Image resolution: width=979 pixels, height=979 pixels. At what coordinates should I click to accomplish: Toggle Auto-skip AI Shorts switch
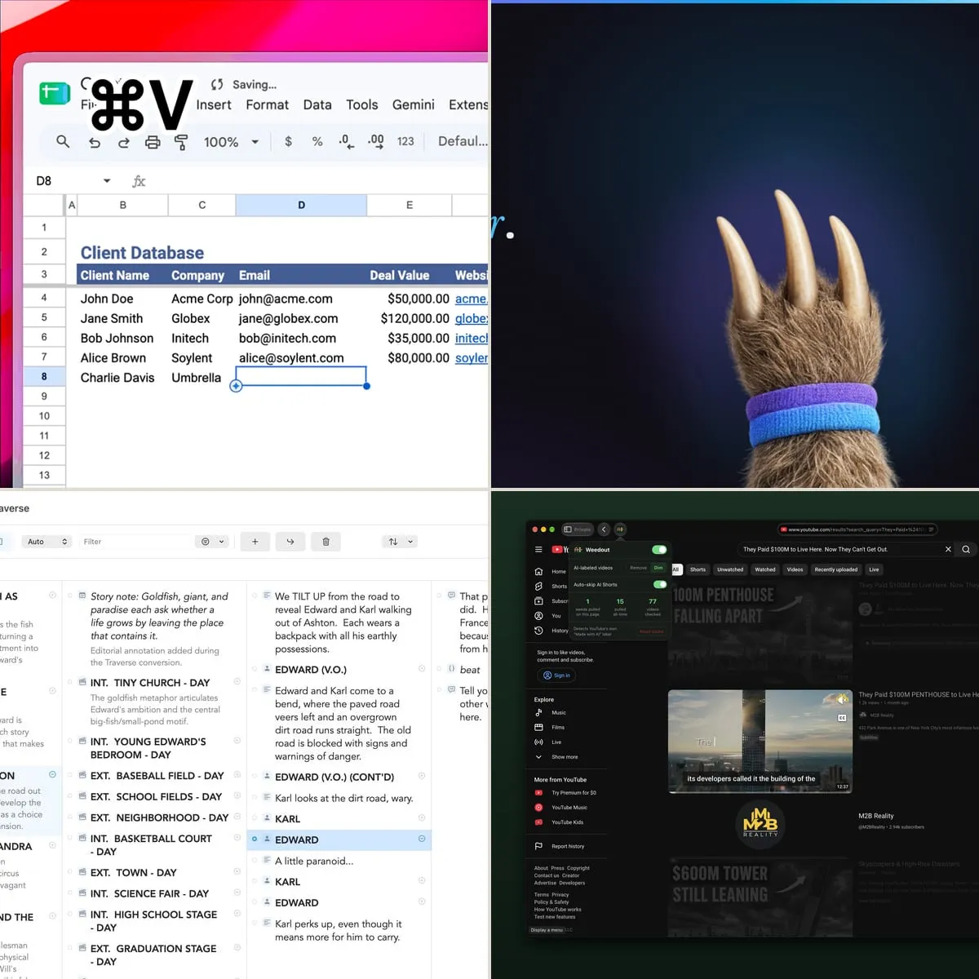pyautogui.click(x=660, y=584)
